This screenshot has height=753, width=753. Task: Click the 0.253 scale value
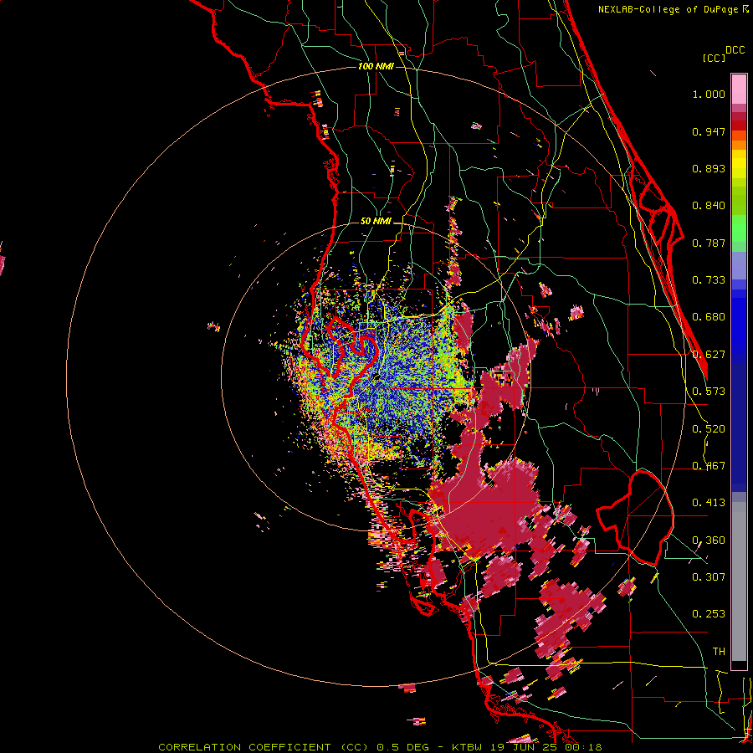709,614
